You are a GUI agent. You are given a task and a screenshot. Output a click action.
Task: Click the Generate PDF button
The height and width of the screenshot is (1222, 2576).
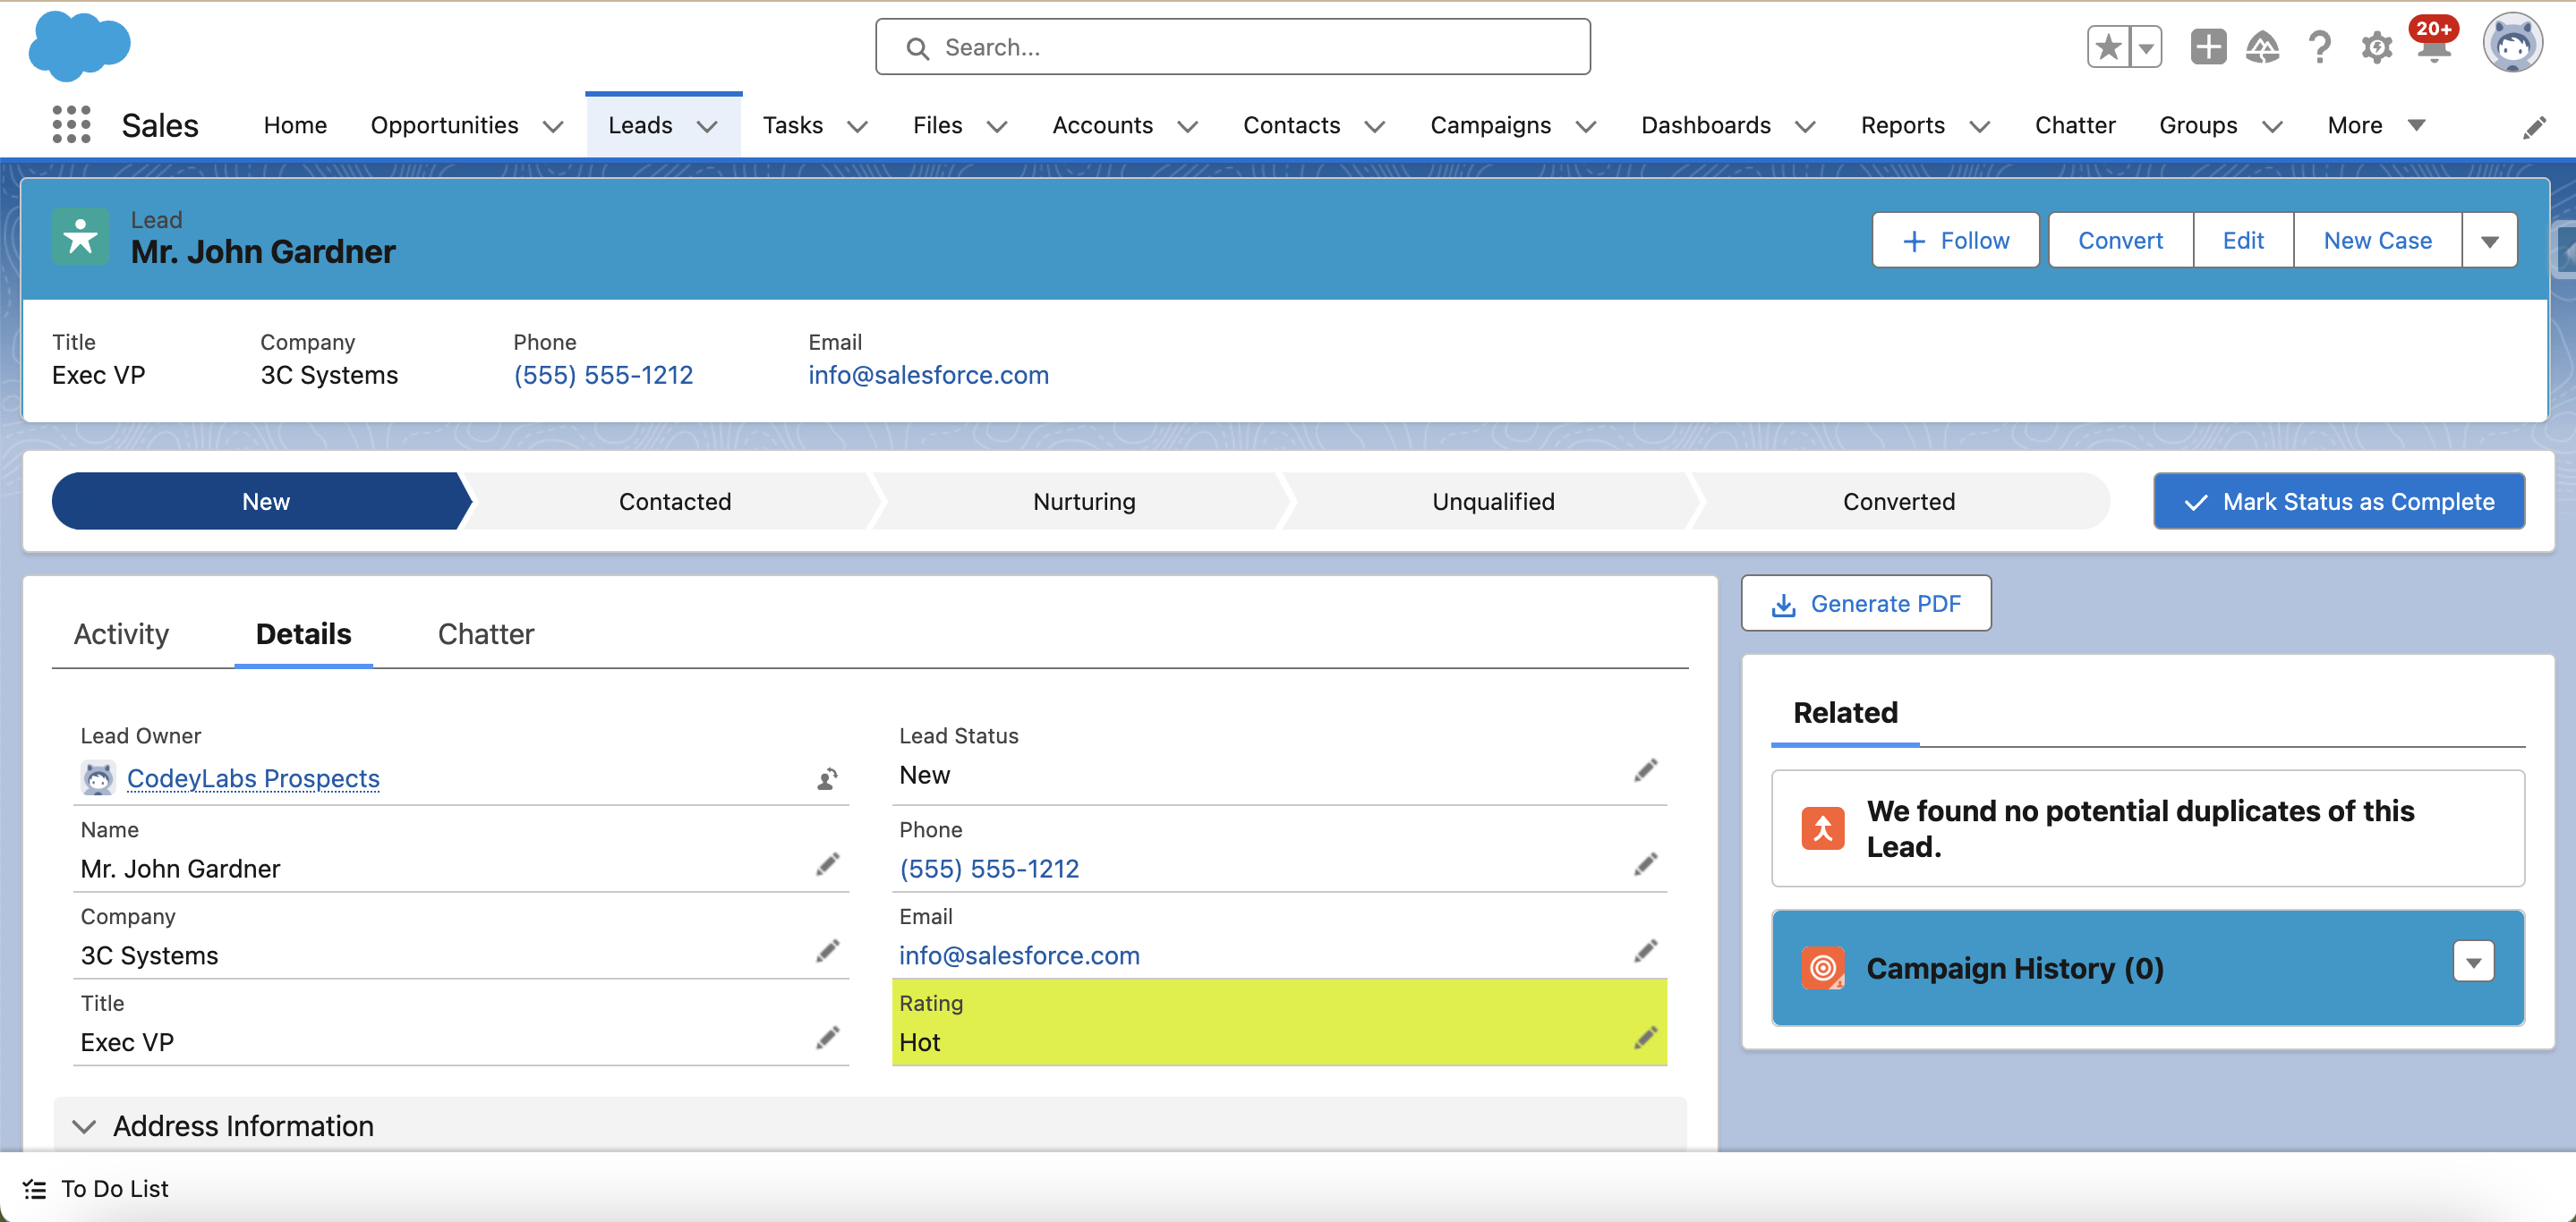point(1866,604)
